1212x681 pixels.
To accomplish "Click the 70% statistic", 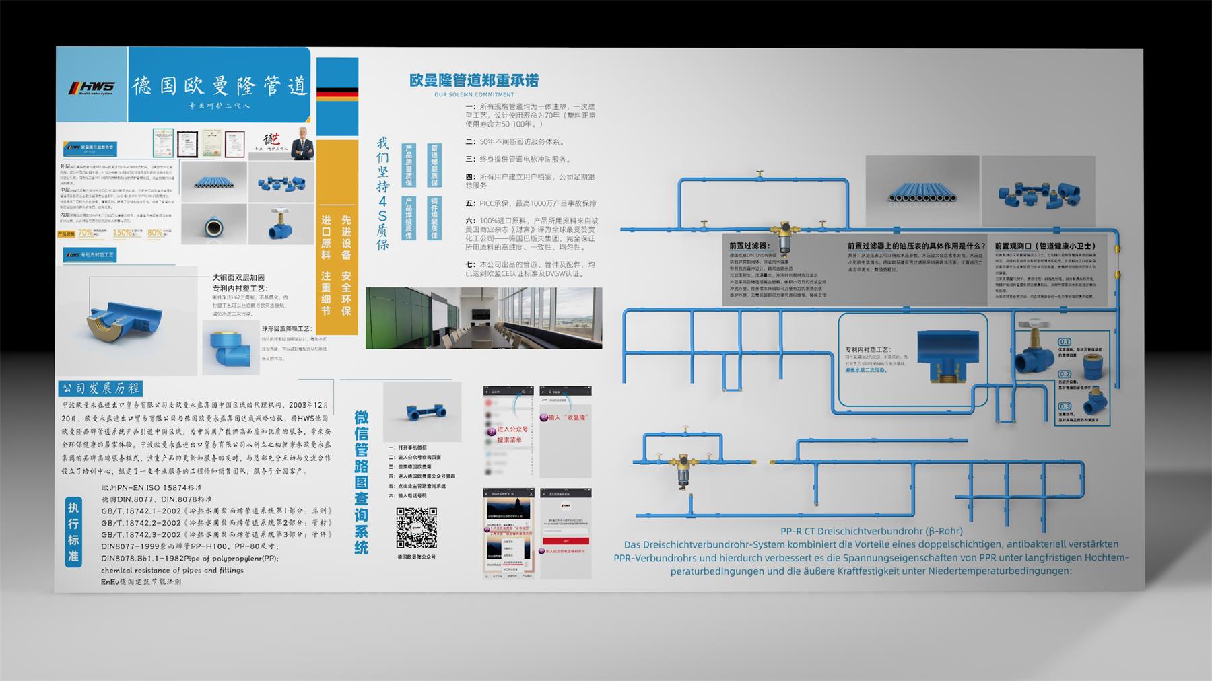I will click(86, 233).
